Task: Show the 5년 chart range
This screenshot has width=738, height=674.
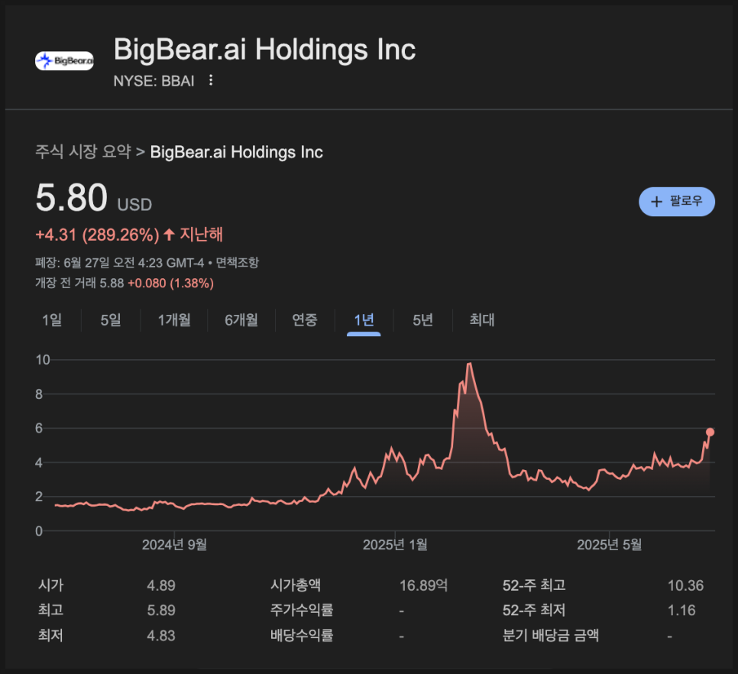Action: point(422,320)
